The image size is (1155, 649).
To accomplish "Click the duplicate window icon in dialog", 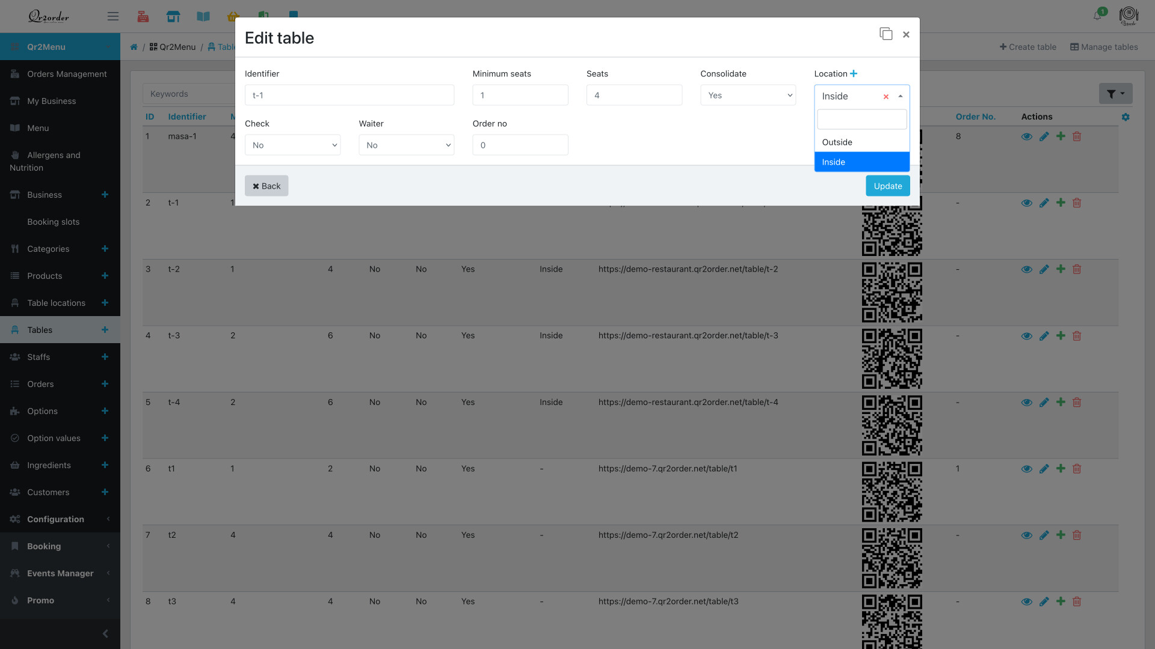I will pyautogui.click(x=885, y=34).
